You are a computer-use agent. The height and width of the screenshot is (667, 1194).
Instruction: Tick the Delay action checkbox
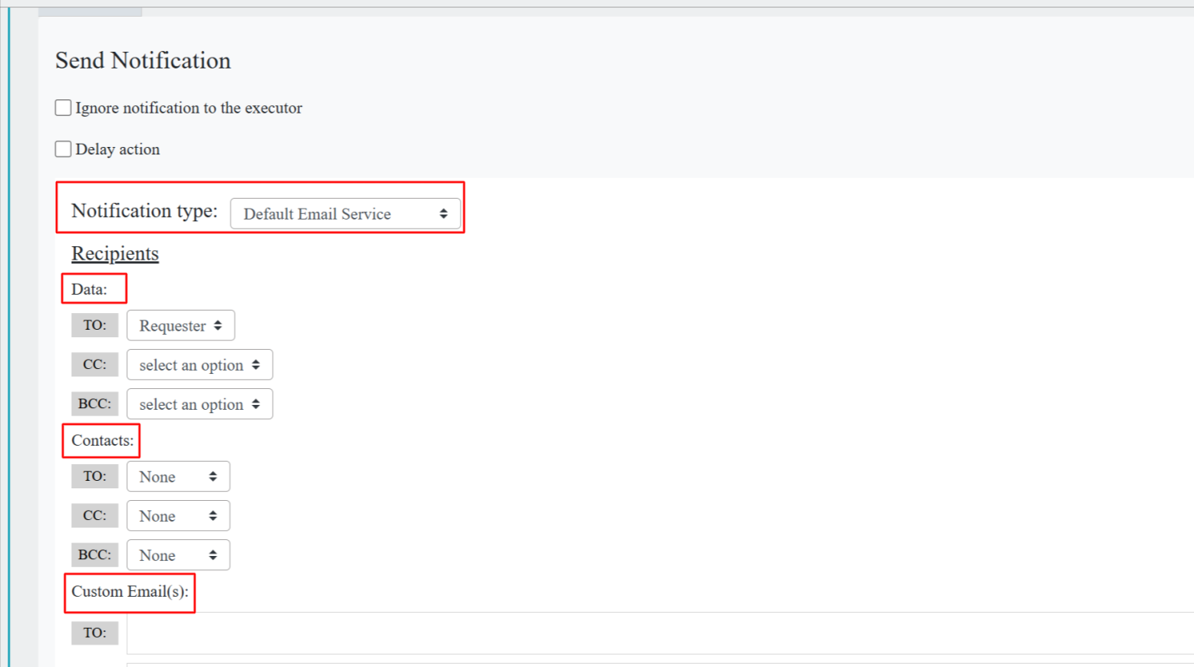click(63, 149)
